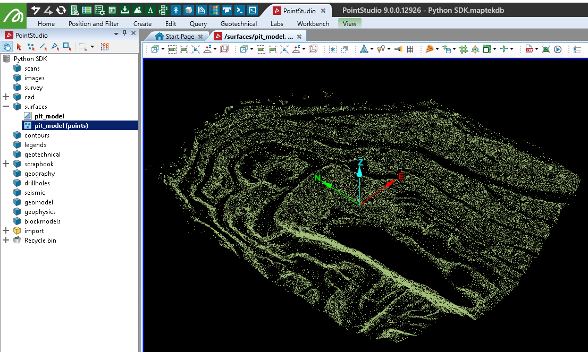This screenshot has width=588, height=352.
Task: Click the green download icon in title bar
Action: pyautogui.click(x=125, y=10)
